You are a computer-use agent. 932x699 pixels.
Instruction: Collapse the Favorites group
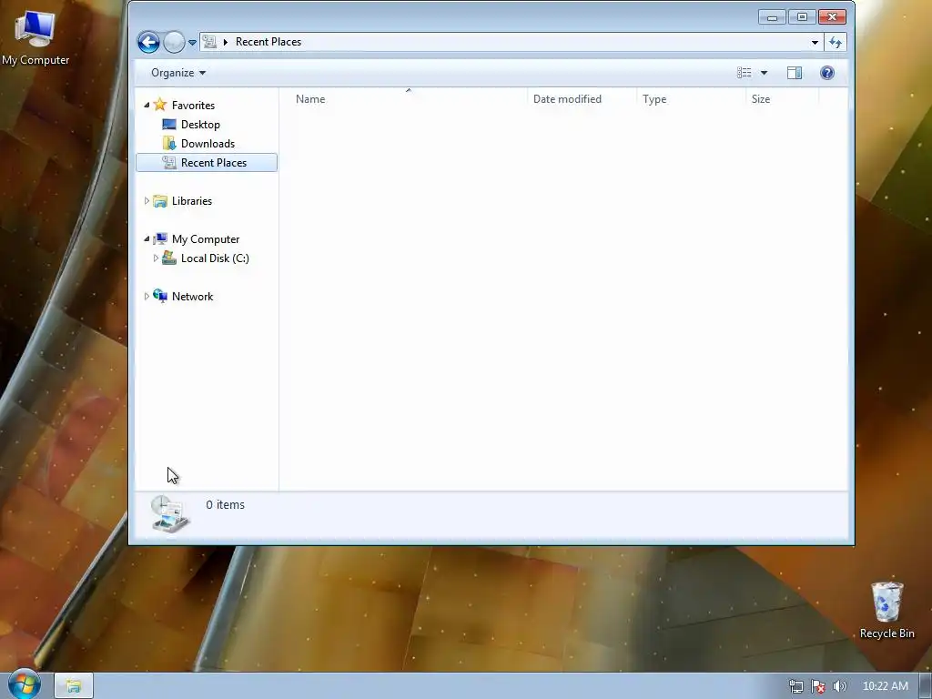point(147,106)
